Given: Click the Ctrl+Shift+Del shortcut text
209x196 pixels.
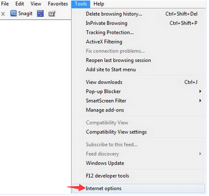Looking at the screenshot, I should pos(181,14).
